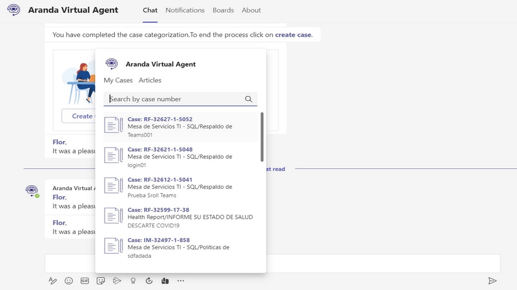Click the search magnifier icon in popup
This screenshot has width=517, height=290.
tap(248, 99)
